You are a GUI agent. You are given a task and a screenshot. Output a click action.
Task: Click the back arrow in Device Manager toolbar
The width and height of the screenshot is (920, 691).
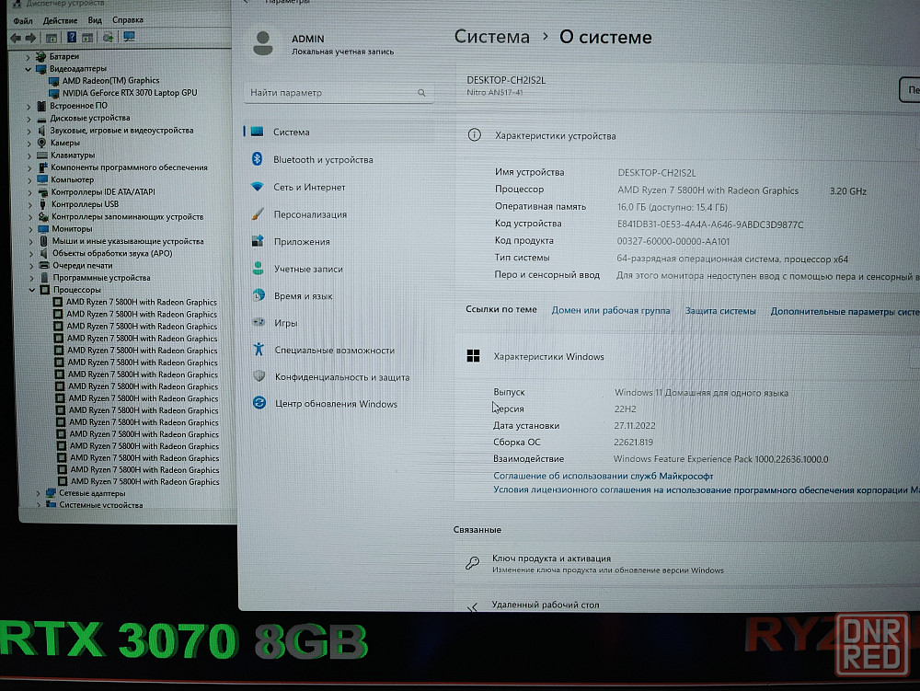point(16,38)
